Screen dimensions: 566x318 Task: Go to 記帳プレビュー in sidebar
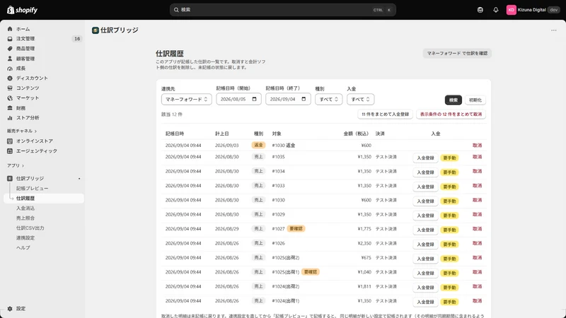click(x=32, y=188)
